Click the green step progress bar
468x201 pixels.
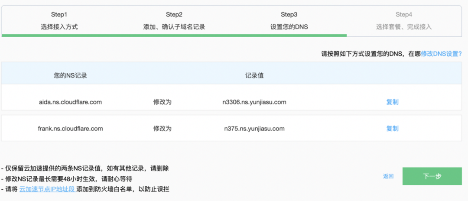[x=174, y=36]
